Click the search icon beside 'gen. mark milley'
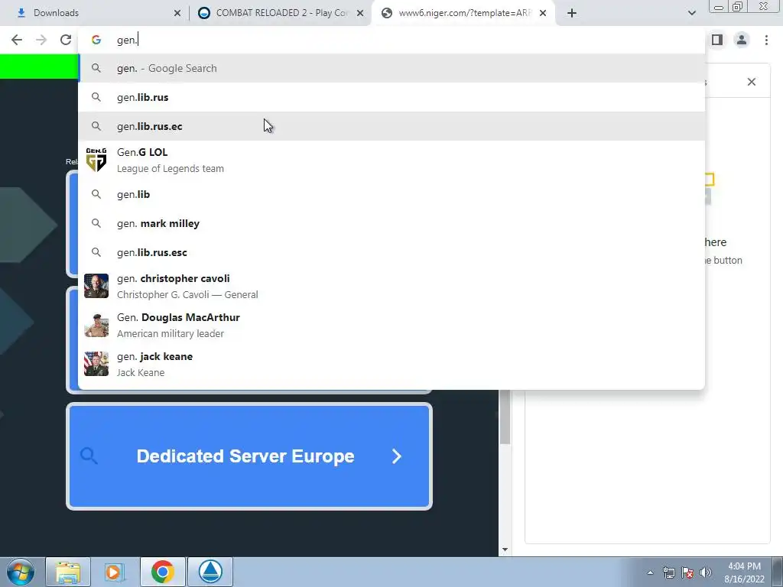The height and width of the screenshot is (587, 783). (x=96, y=223)
